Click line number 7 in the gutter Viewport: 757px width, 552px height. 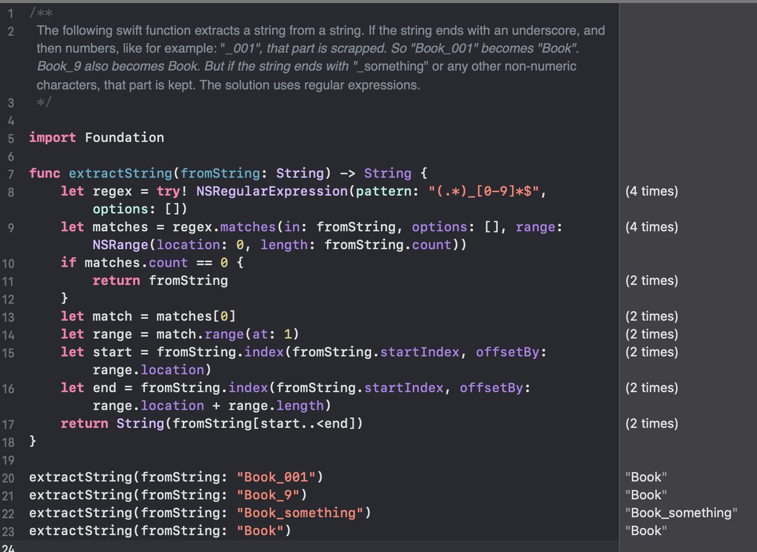11,173
